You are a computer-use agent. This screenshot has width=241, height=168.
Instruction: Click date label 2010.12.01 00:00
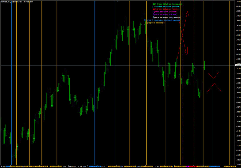click(166, 166)
